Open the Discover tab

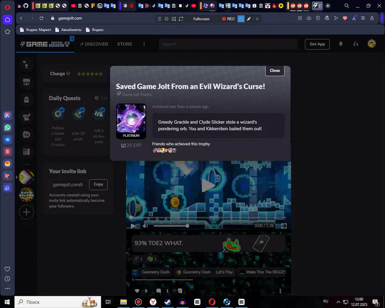pyautogui.click(x=94, y=44)
